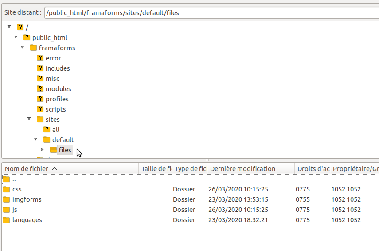Select the error folder label in tree
Viewport: 379px width, 251px height.
pyautogui.click(x=53, y=58)
